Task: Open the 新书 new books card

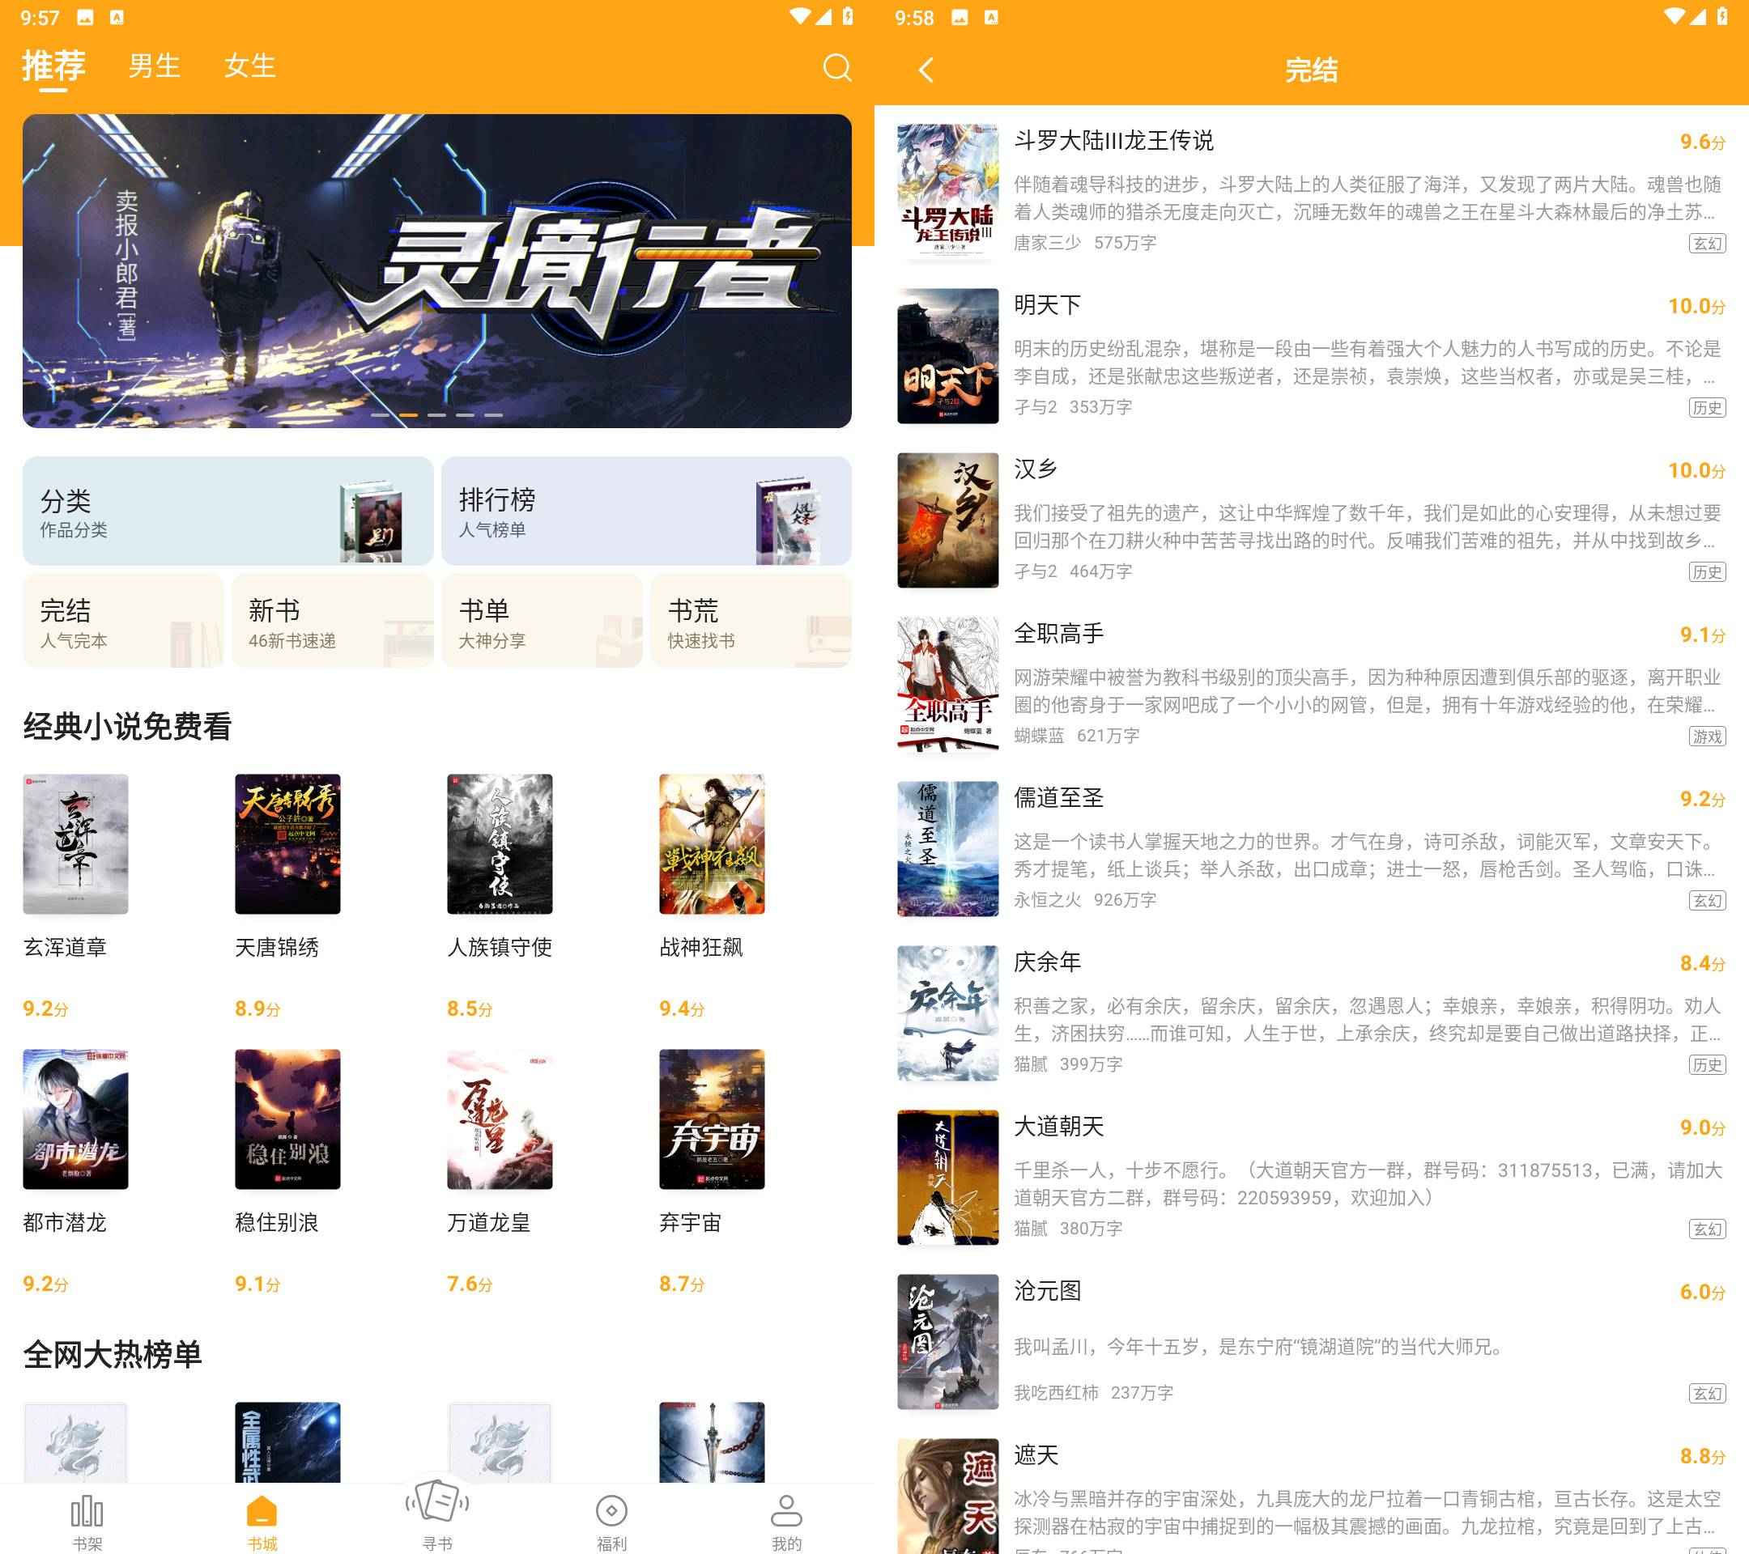Action: (332, 622)
